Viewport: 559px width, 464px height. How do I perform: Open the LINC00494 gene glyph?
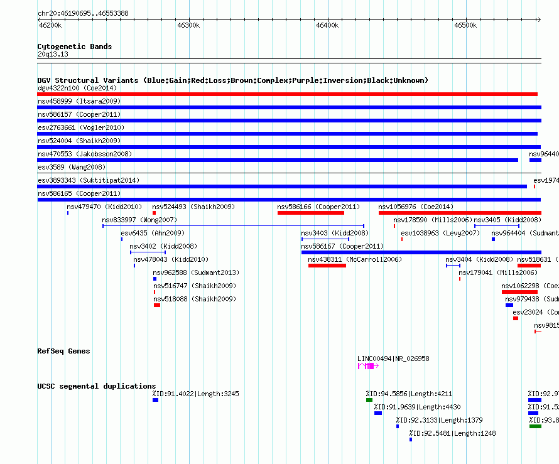[x=368, y=366]
